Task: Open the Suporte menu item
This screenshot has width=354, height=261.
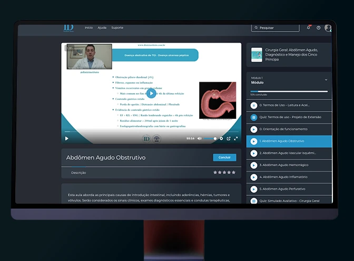Action: (x=117, y=27)
